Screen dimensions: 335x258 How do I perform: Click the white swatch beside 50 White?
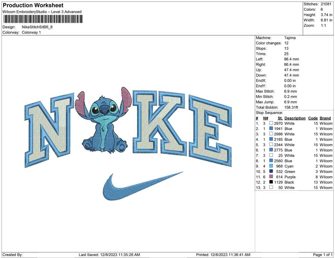point(271,187)
